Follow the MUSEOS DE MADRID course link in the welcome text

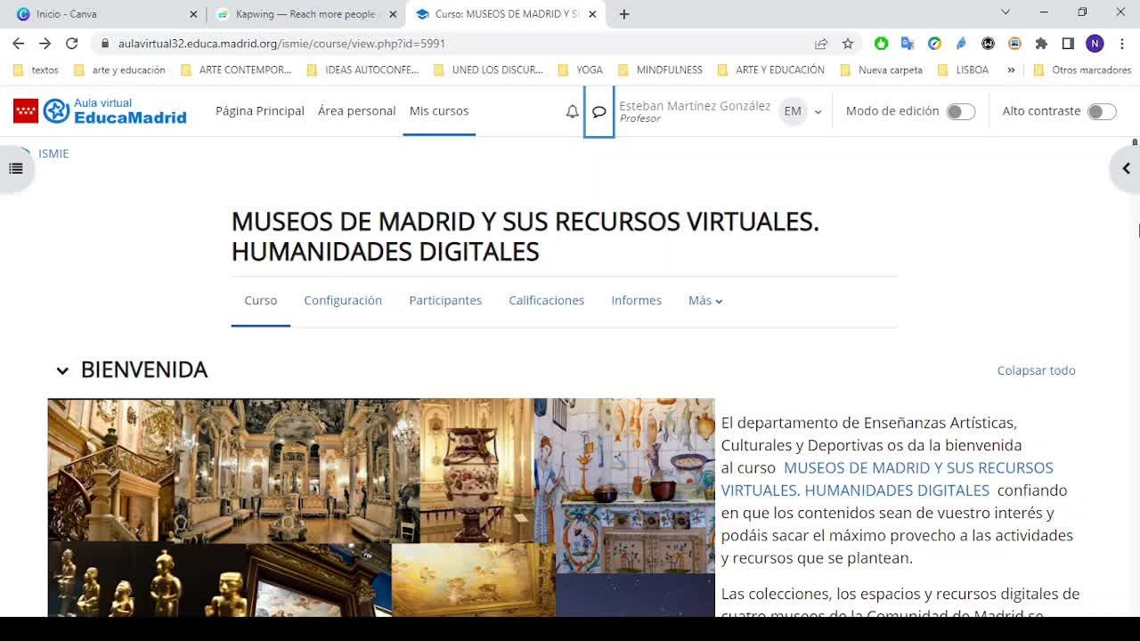[887, 479]
